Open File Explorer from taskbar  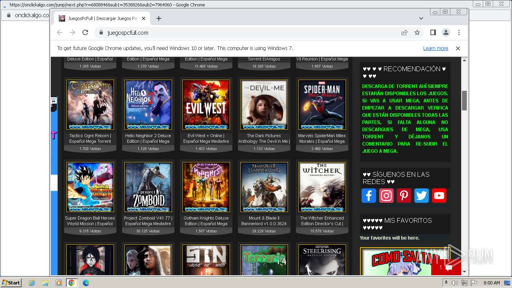click(x=45, y=283)
